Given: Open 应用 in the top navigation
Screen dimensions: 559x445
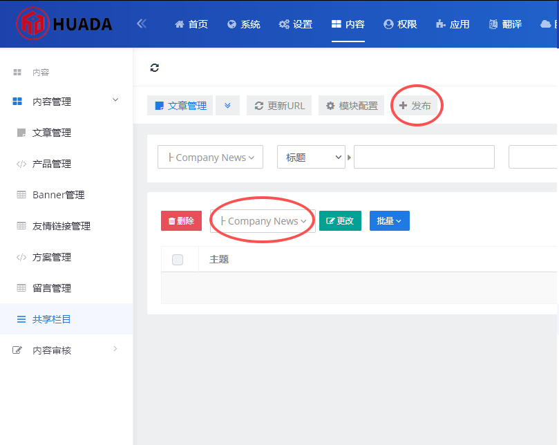Looking at the screenshot, I should [x=453, y=24].
